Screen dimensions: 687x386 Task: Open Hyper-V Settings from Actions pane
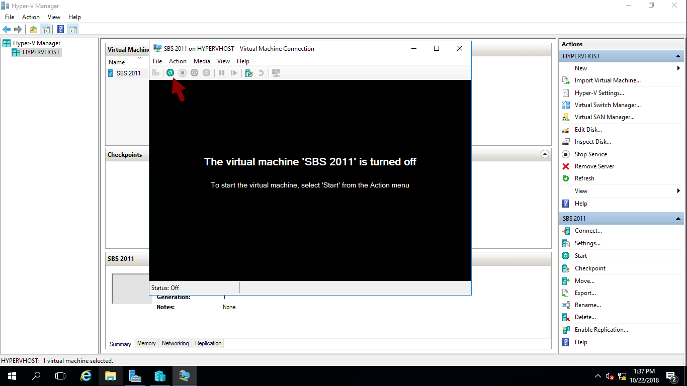click(599, 93)
